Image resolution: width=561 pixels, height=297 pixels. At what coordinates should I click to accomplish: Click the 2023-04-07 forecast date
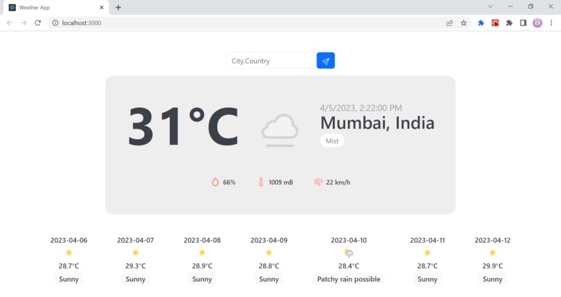[x=135, y=240]
